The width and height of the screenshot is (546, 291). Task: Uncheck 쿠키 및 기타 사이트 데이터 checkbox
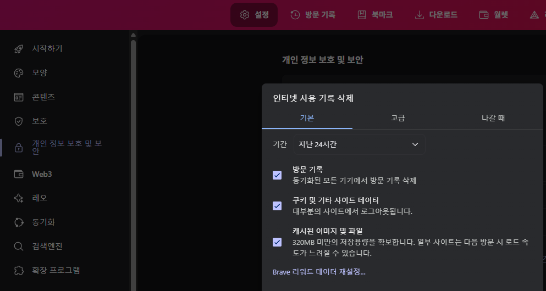(x=277, y=206)
